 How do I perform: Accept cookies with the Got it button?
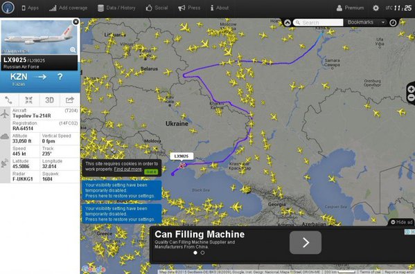coord(151,172)
